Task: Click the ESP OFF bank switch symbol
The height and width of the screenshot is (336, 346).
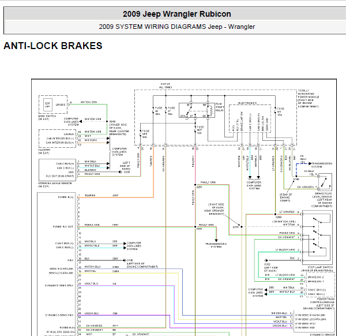Action: click(48, 104)
